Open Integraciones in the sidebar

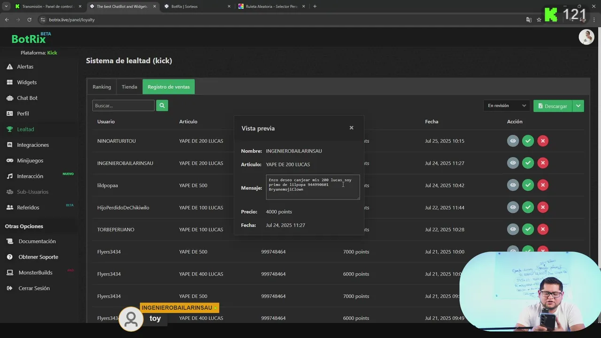point(33,145)
